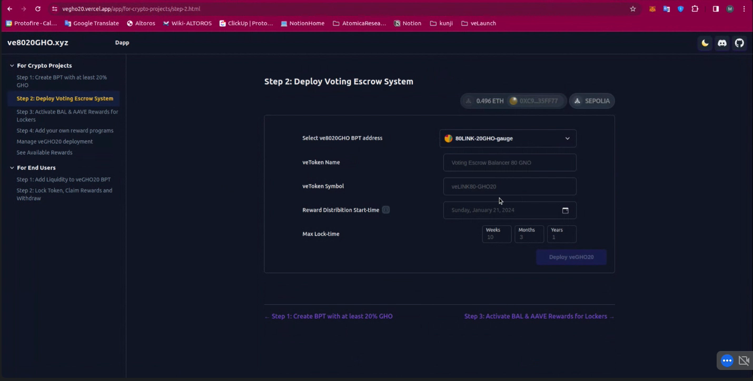Collapse the For End Users section
The width and height of the screenshot is (753, 381).
pyautogui.click(x=32, y=168)
